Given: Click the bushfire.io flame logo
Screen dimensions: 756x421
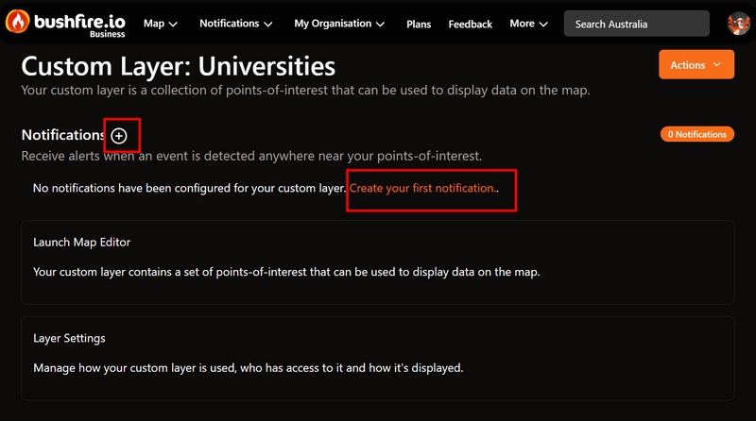Looking at the screenshot, I should (17, 22).
